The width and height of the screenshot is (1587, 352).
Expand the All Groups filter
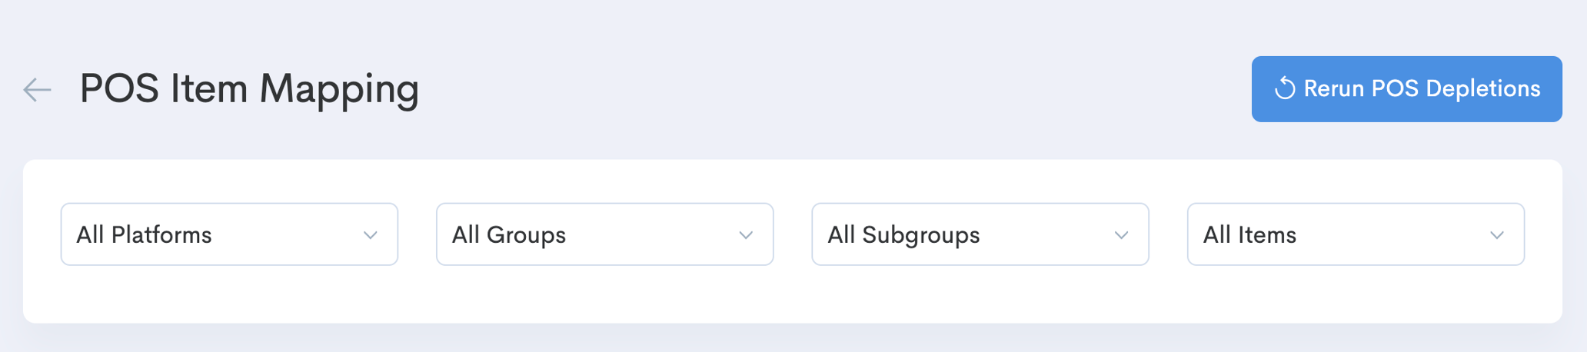604,234
